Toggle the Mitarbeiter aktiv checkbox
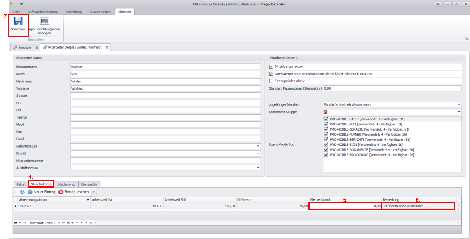The image size is (470, 239). (271, 67)
